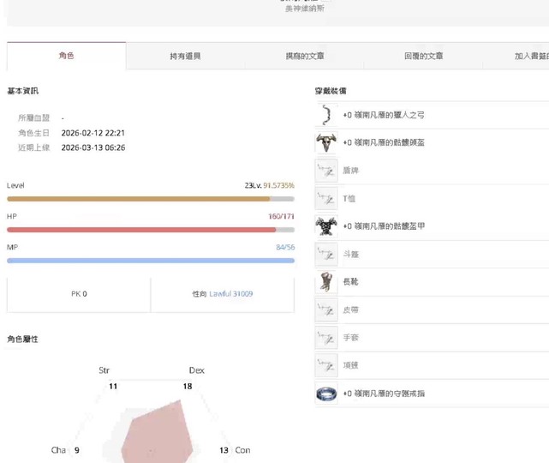Select the empty T恤 slot icon

pos(326,198)
